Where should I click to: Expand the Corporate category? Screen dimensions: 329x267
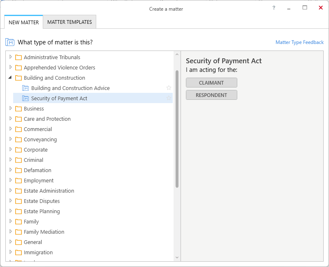(11, 149)
